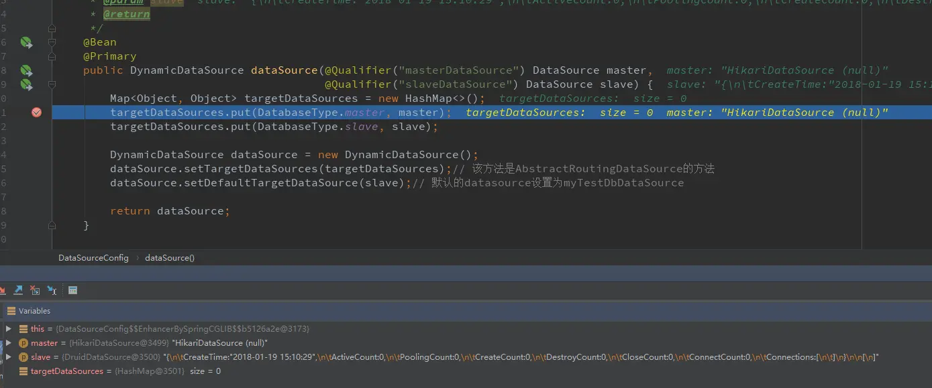Click 'new HashMap<>()' in the code

(428, 99)
